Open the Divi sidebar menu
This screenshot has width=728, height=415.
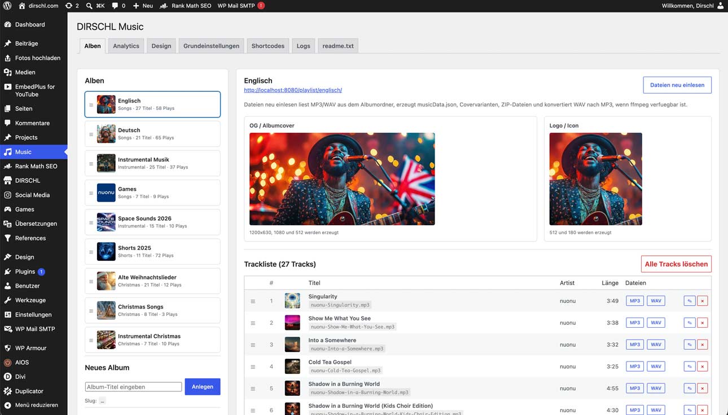[x=34, y=377]
